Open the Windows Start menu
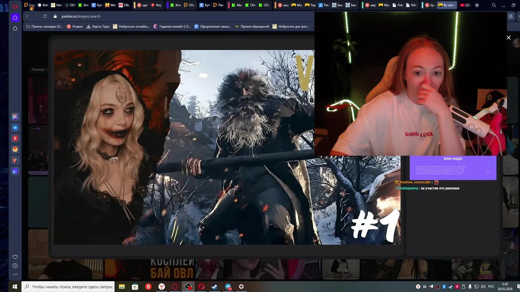This screenshot has width=520, height=292. [x=15, y=287]
